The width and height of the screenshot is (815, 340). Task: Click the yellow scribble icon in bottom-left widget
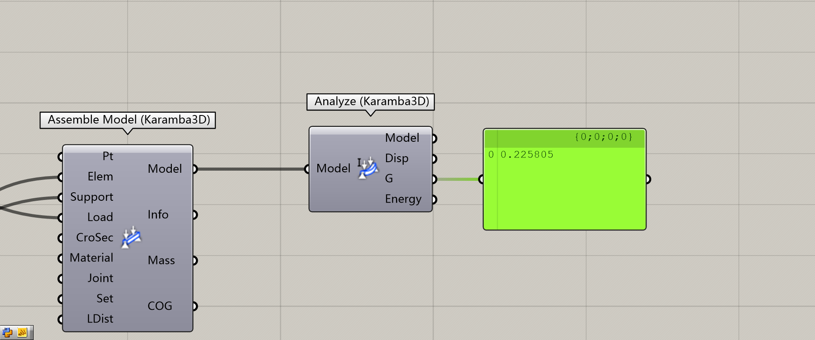pyautogui.click(x=22, y=333)
